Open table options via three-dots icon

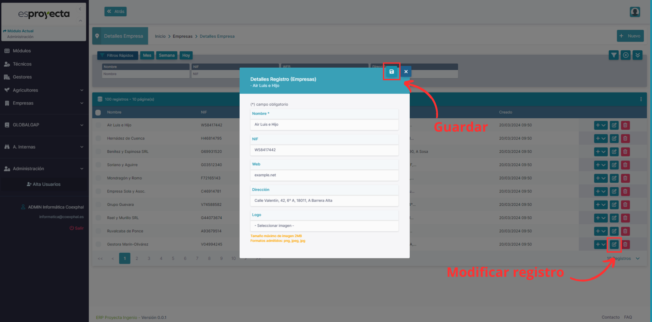641,99
